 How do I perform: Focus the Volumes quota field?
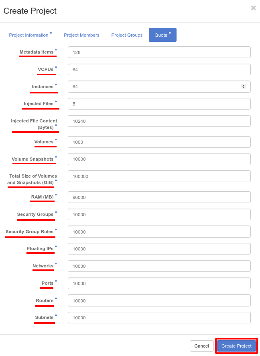coord(159,142)
